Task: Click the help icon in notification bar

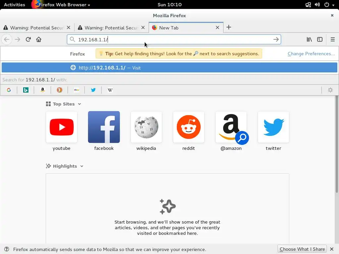Action: point(7,249)
